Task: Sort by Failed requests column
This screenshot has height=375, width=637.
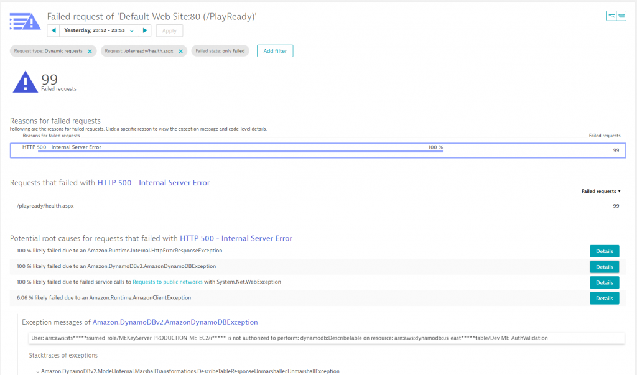Action: 601,191
